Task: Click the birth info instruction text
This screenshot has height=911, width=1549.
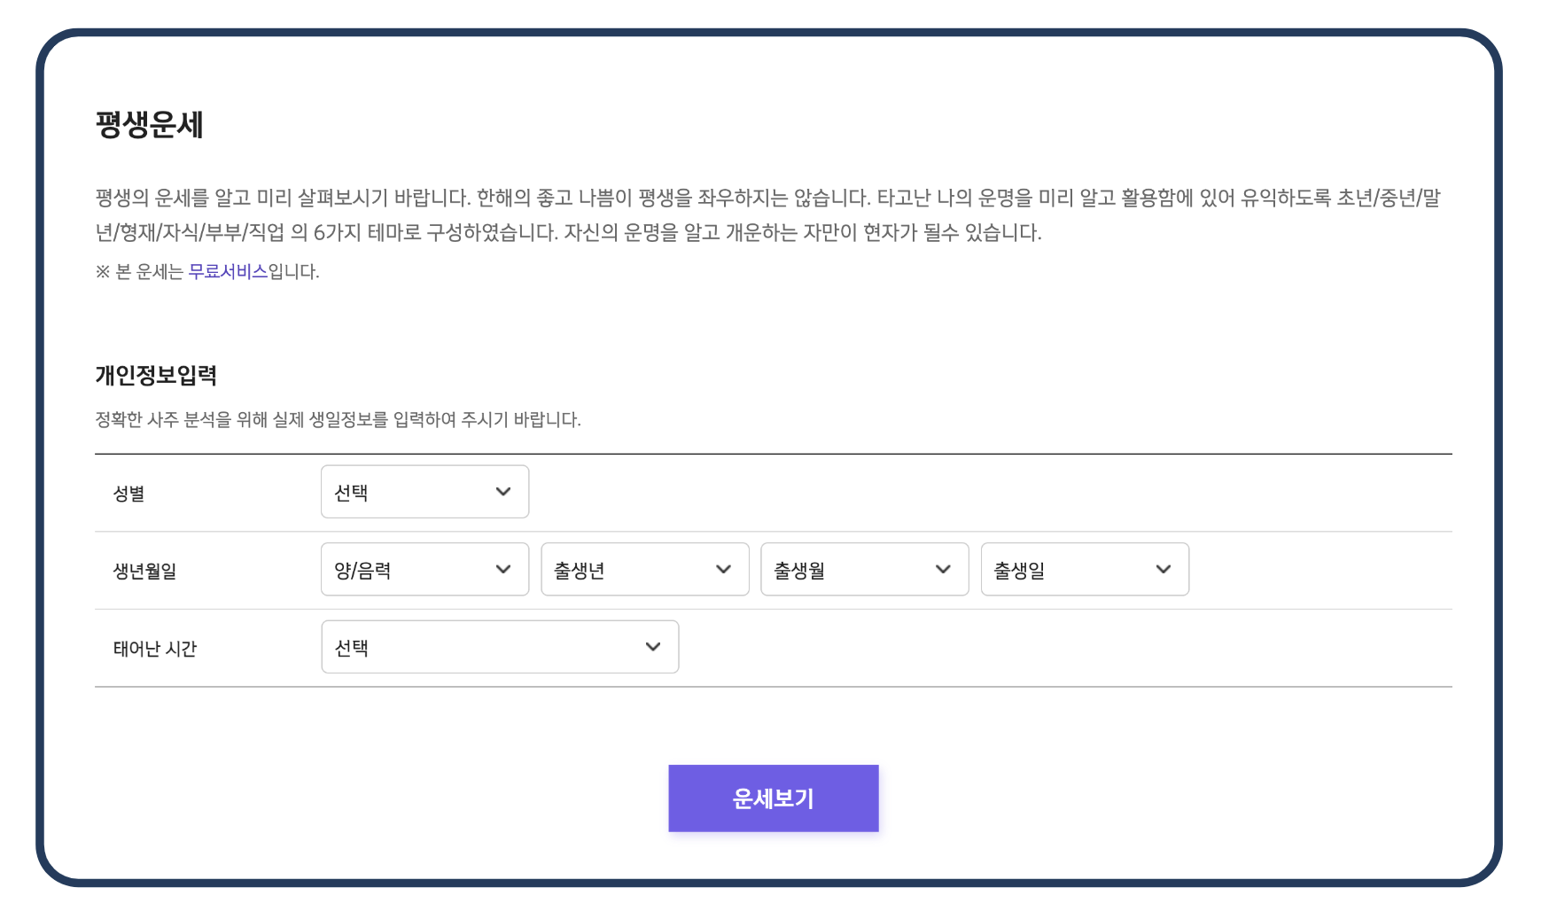Action: [339, 417]
